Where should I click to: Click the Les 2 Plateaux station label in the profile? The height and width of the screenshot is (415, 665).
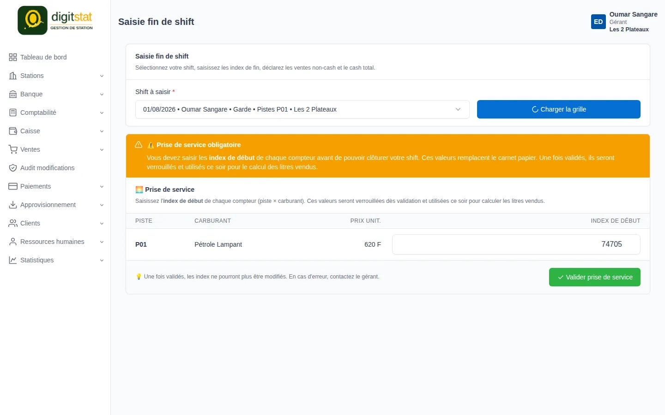tap(629, 30)
